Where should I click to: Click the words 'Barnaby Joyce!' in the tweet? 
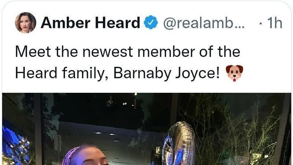click(167, 73)
